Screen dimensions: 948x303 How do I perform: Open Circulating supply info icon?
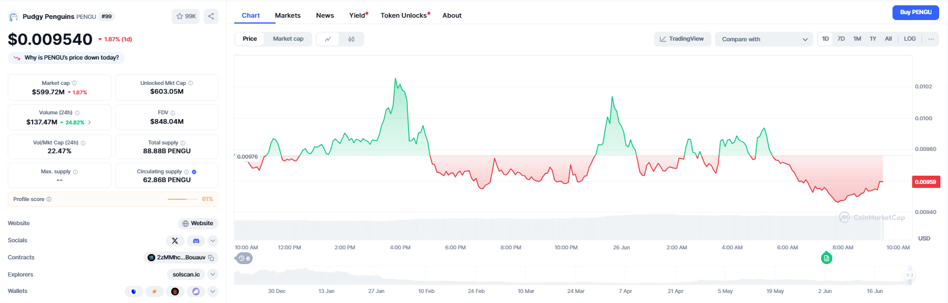[x=187, y=172]
